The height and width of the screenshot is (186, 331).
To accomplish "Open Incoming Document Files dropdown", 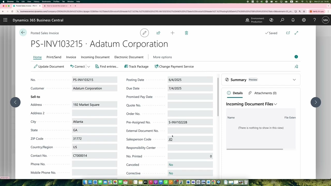I will tap(251, 104).
